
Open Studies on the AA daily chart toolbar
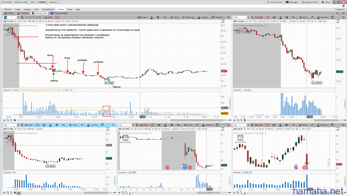(x=322, y=125)
